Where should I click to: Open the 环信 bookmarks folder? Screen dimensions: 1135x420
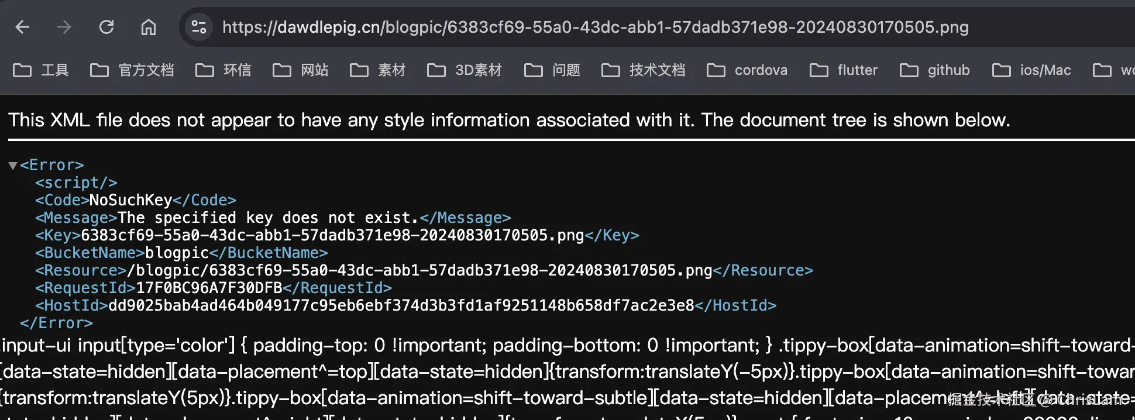[223, 70]
